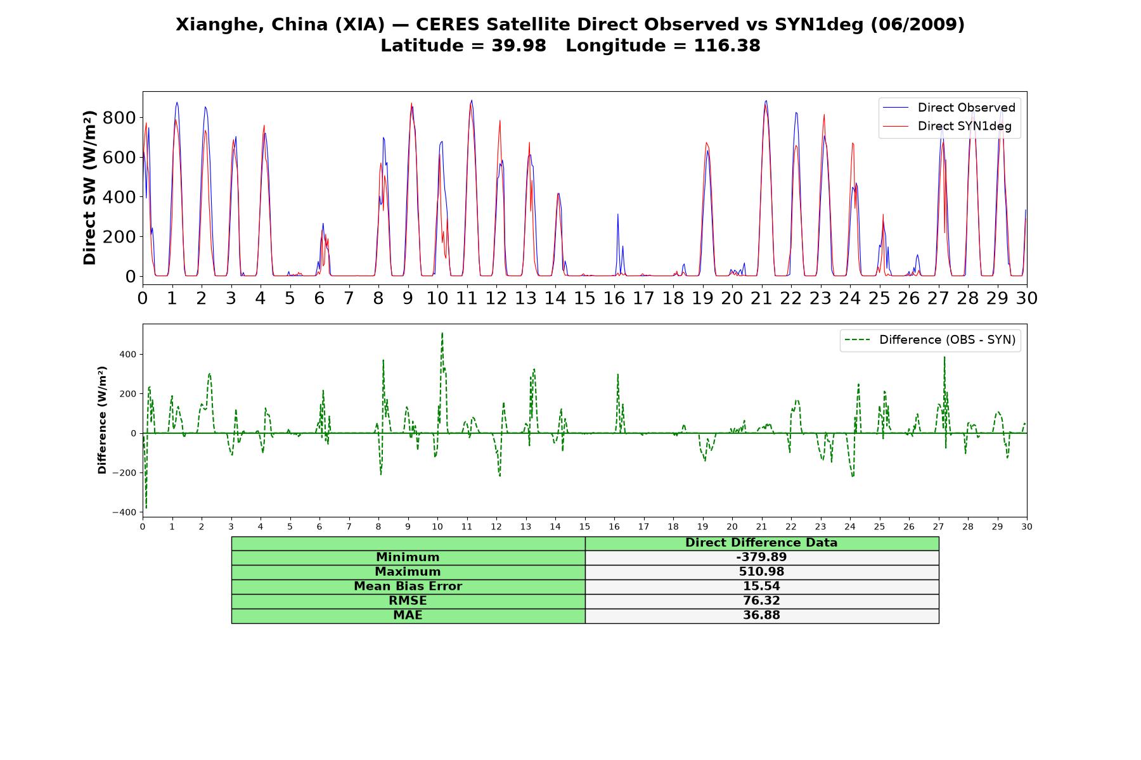The height and width of the screenshot is (760, 1141).
Task: Click the Difference (W/m²) axis label
Action: coord(102,421)
